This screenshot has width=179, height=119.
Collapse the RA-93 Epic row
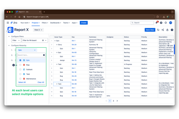(x=57, y=52)
